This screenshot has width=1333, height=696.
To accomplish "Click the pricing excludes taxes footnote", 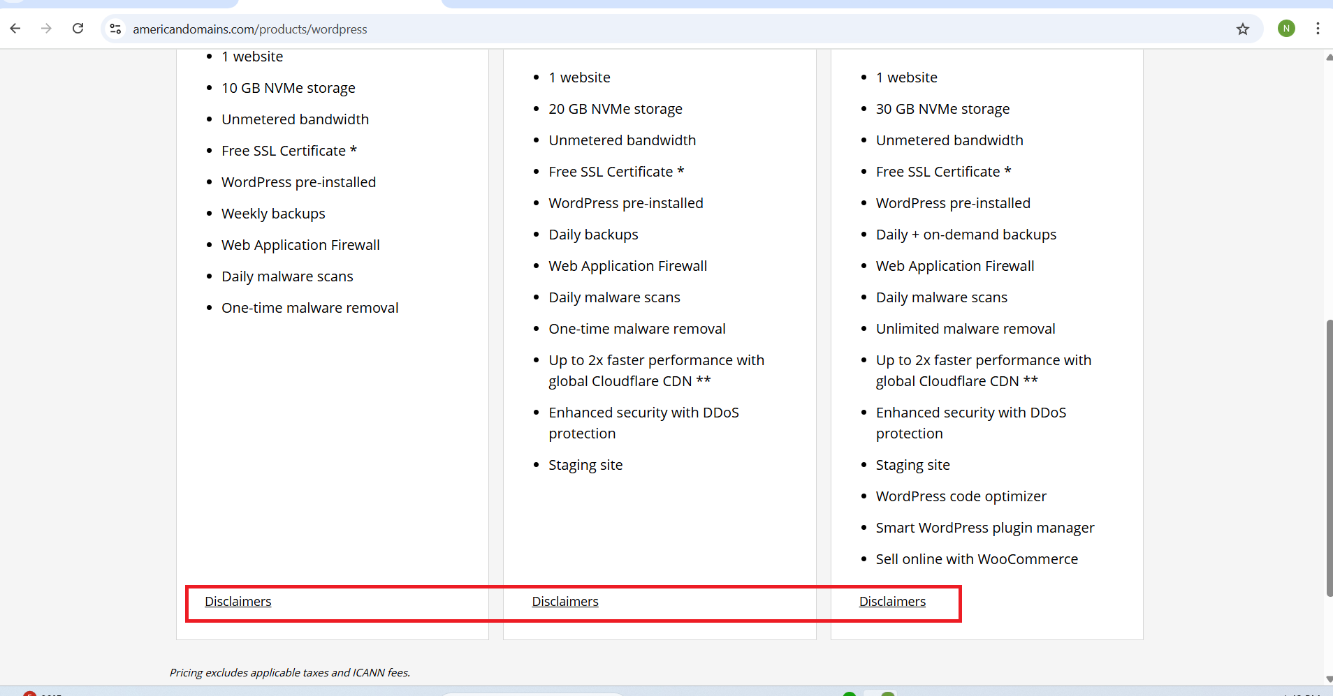I will pyautogui.click(x=289, y=673).
